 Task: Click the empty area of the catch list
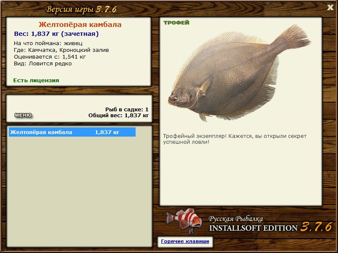[79, 190]
